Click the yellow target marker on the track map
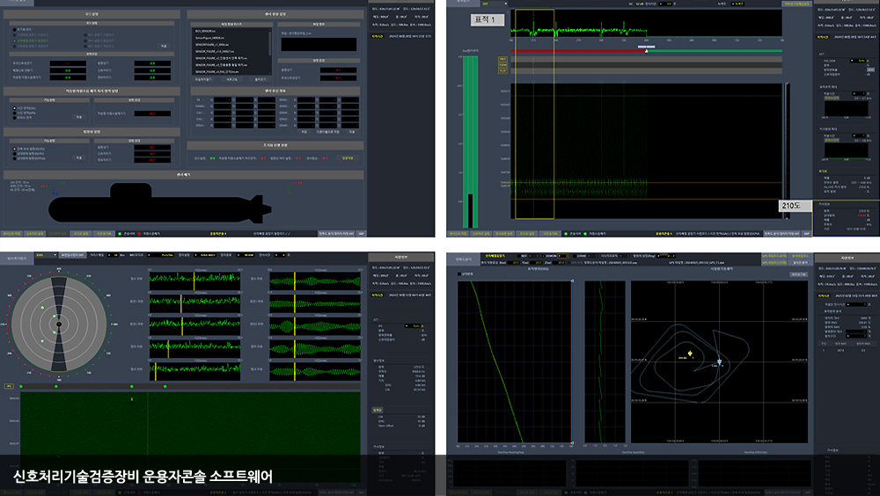 pyautogui.click(x=690, y=354)
